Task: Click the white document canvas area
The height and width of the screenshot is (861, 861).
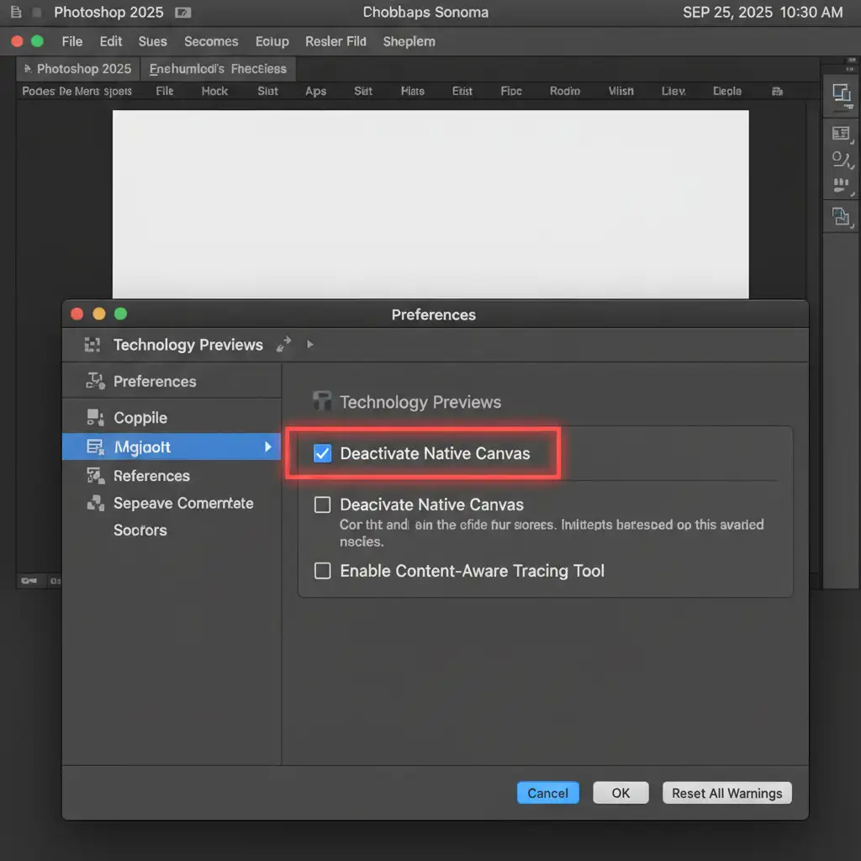Action: (430, 203)
